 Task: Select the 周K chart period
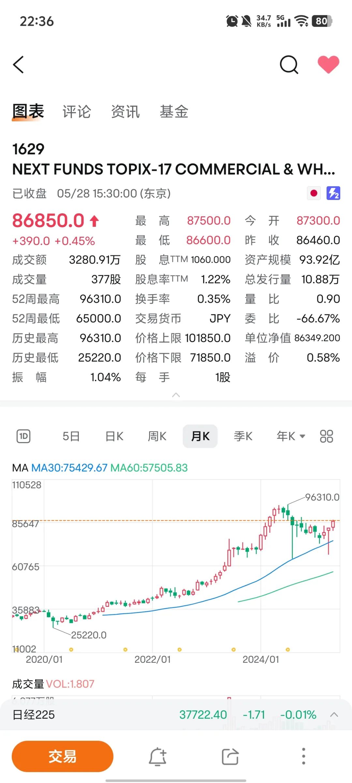(x=157, y=436)
